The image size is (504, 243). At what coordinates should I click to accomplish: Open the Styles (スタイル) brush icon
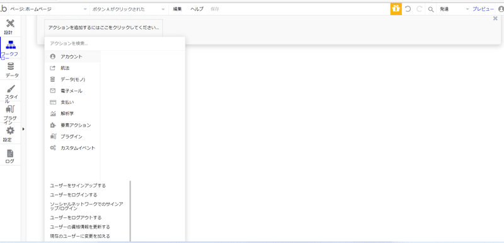click(11, 89)
